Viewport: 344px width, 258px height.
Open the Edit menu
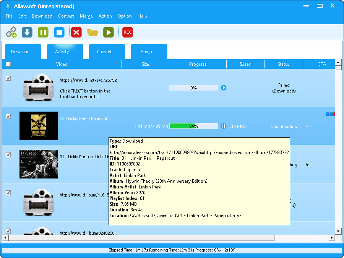pos(22,16)
